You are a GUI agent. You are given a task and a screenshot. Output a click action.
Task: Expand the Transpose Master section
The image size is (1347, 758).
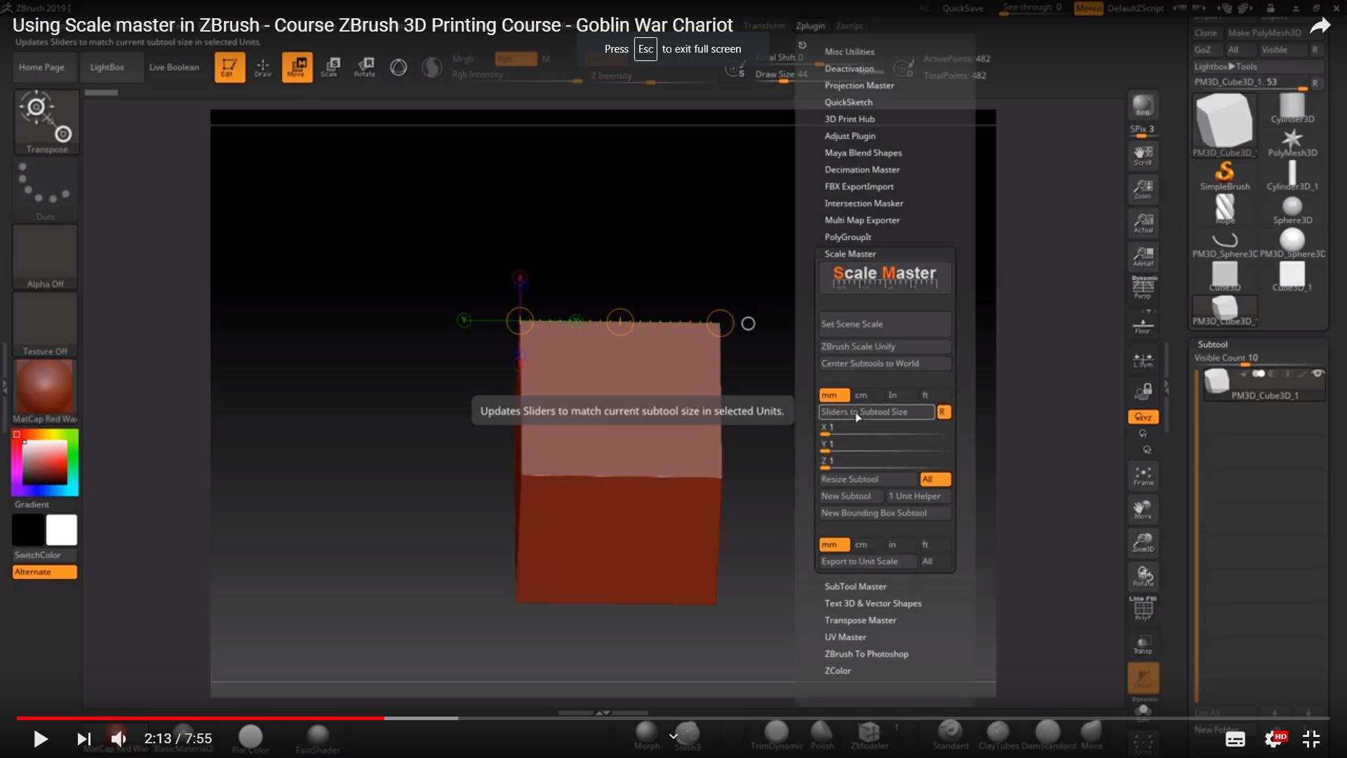click(860, 620)
